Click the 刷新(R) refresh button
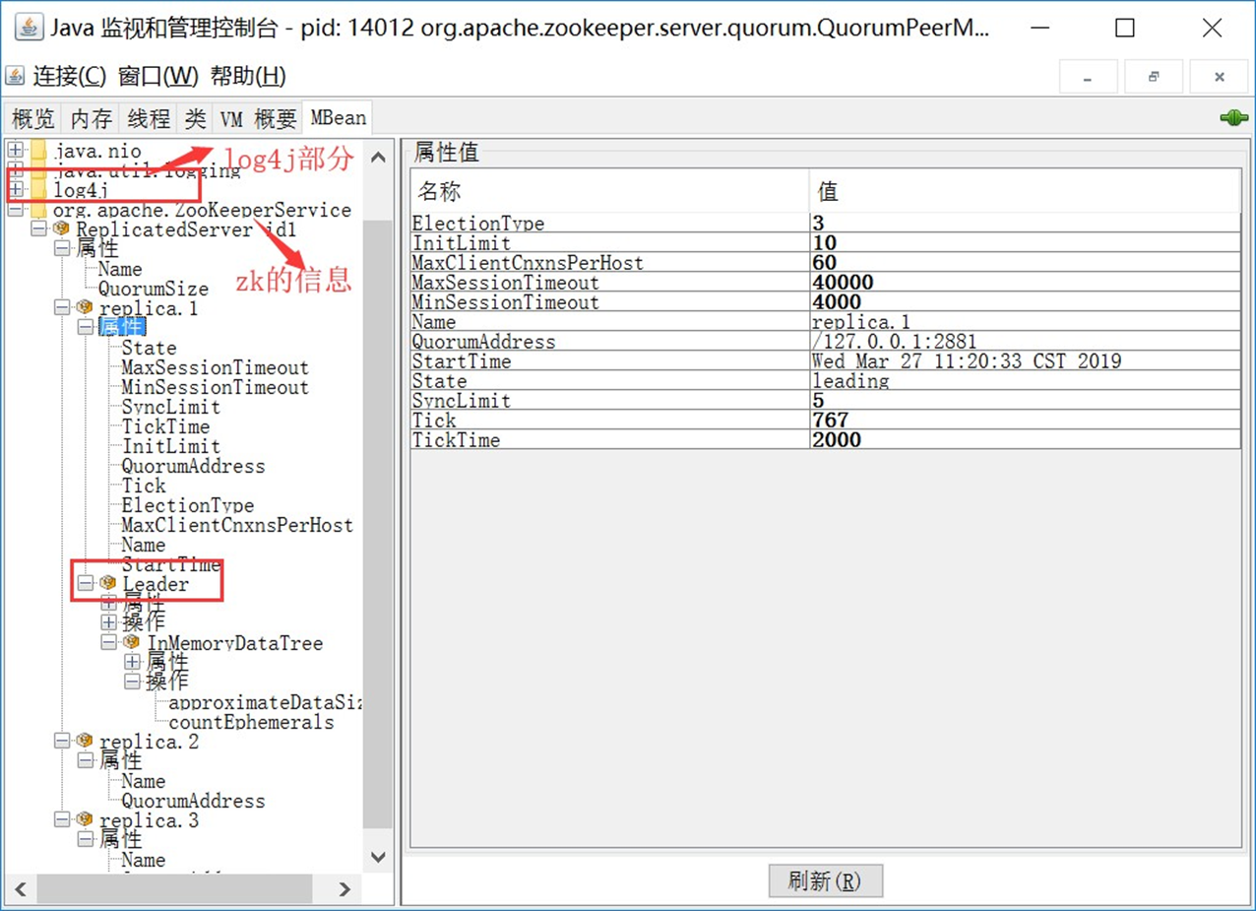Viewport: 1256px width, 911px height. (825, 880)
